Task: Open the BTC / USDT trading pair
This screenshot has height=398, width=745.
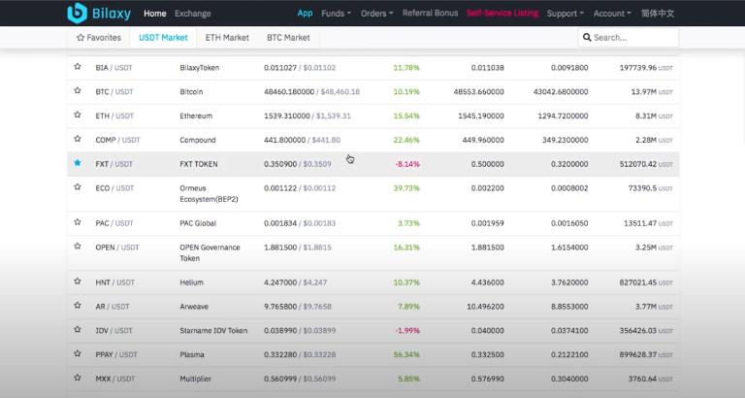Action: tap(114, 92)
